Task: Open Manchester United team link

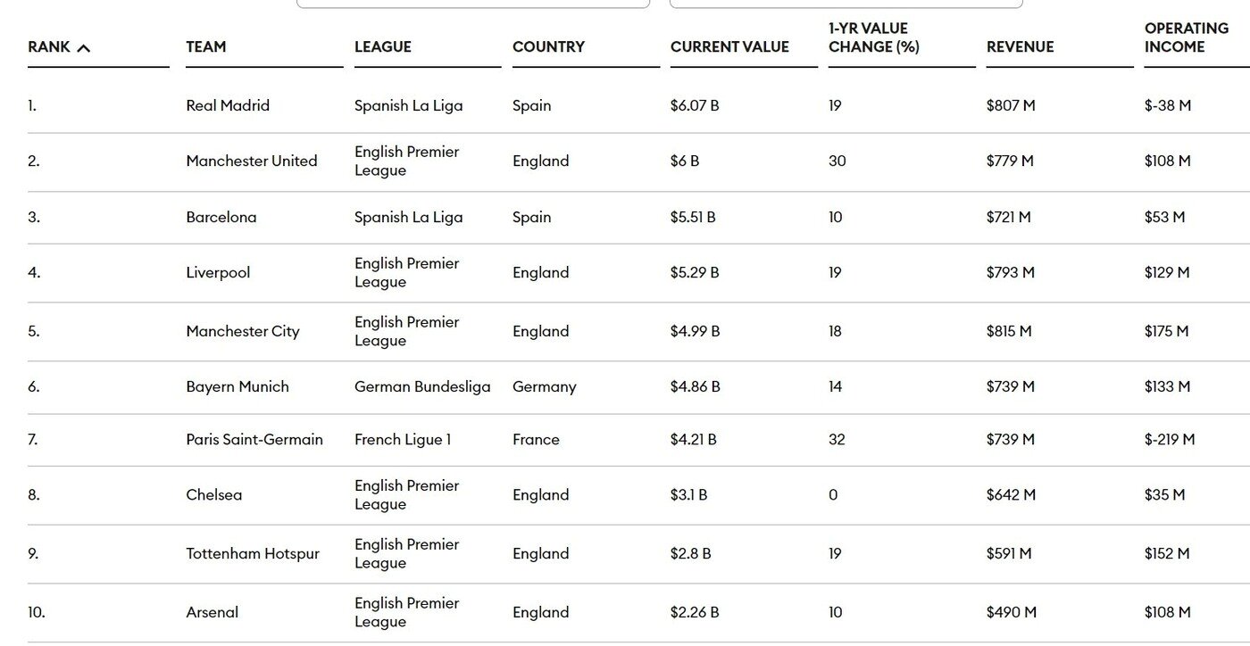Action: point(252,161)
